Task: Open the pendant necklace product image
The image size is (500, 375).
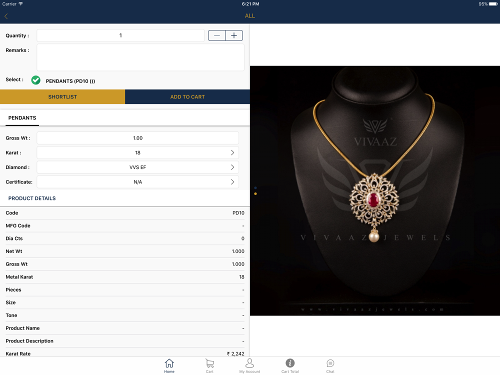Action: [x=375, y=190]
